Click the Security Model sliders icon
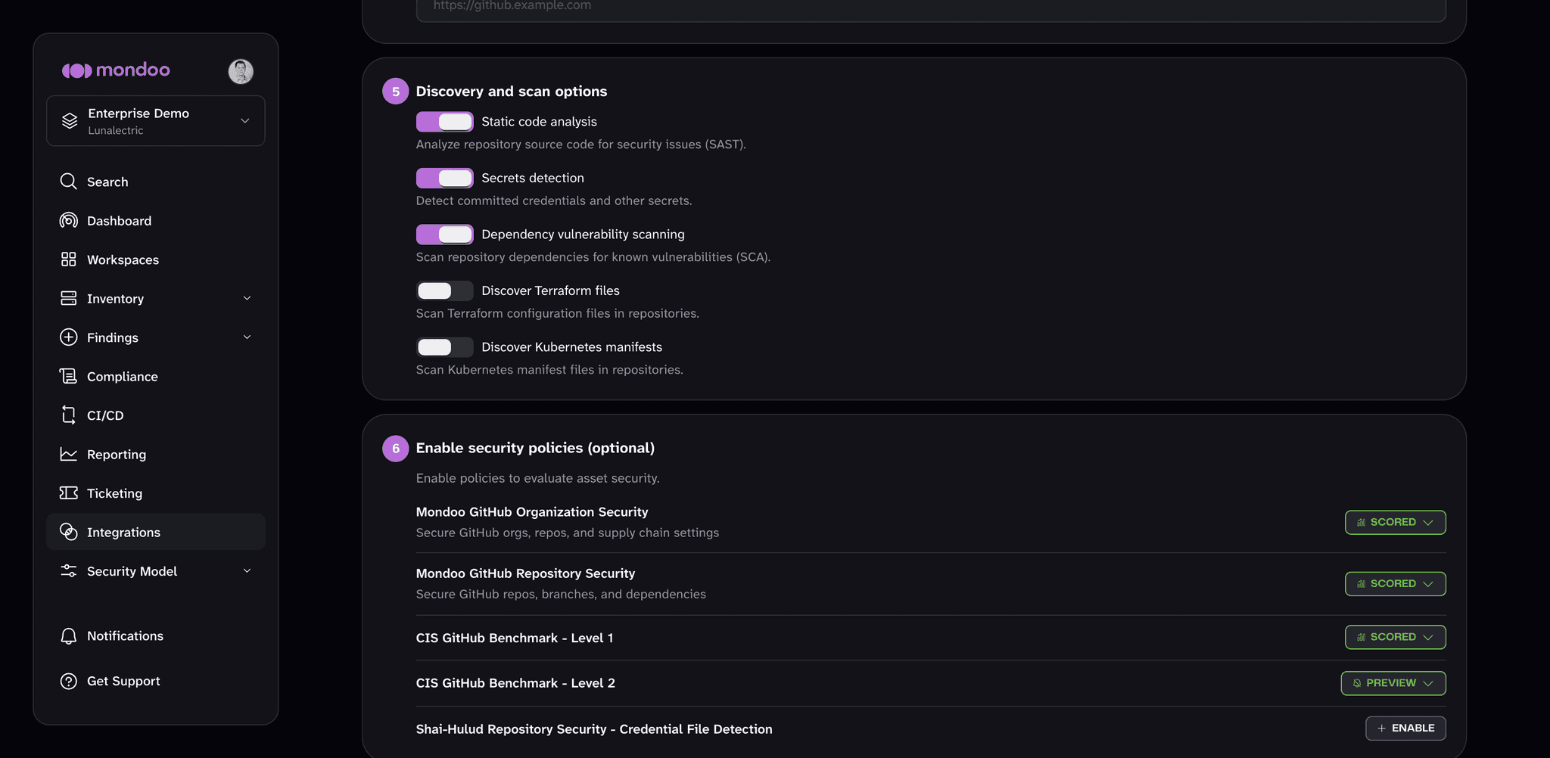 click(x=69, y=570)
